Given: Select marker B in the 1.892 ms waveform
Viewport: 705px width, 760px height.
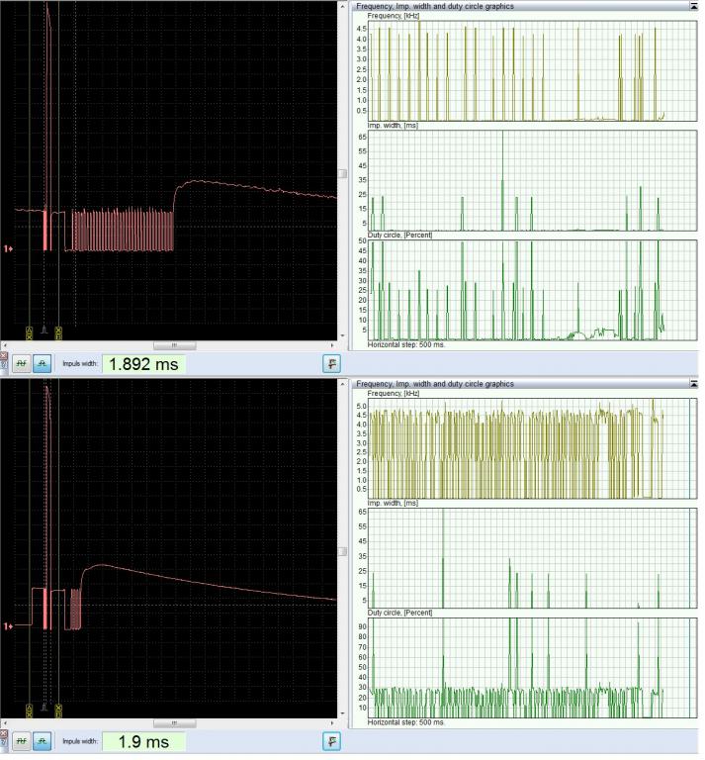Looking at the screenshot, I should [58, 332].
